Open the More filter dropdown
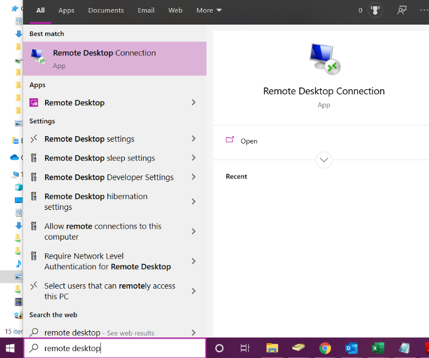 pyautogui.click(x=209, y=10)
